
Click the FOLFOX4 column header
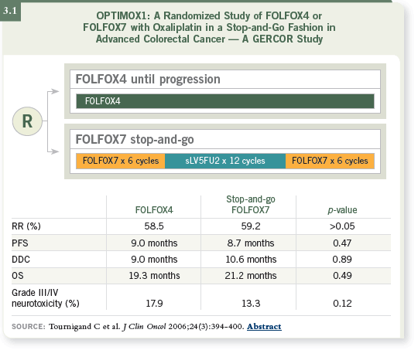click(154, 210)
